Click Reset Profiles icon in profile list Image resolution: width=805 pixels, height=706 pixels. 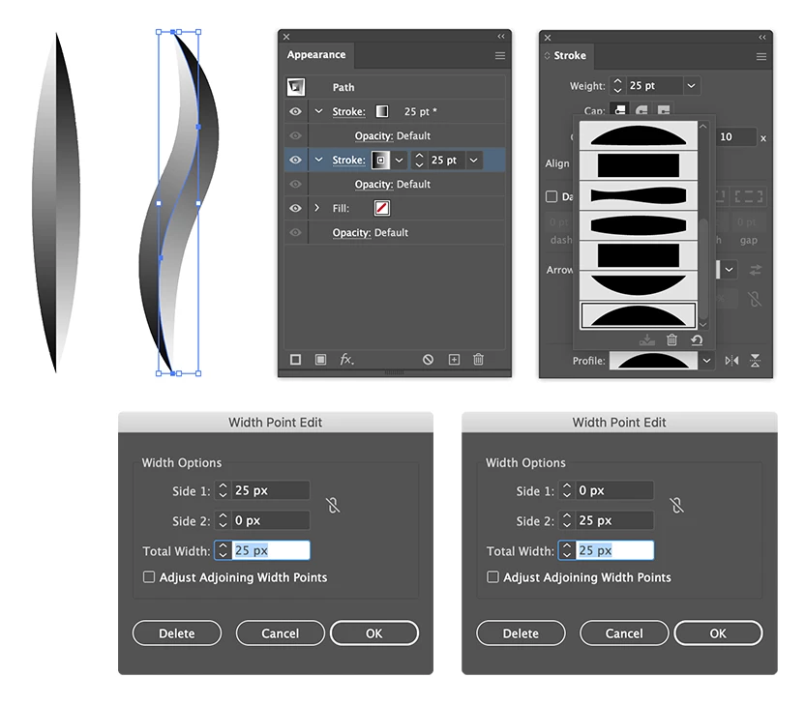click(697, 339)
